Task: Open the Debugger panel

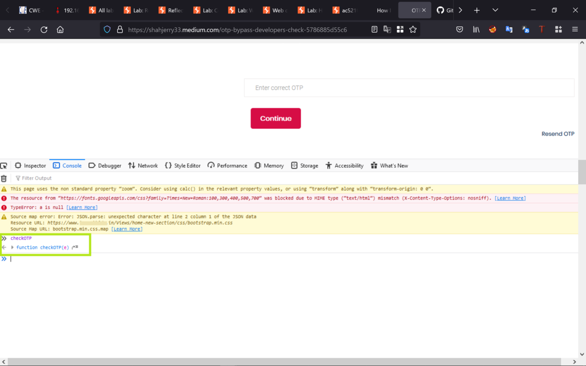Action: [x=105, y=166]
